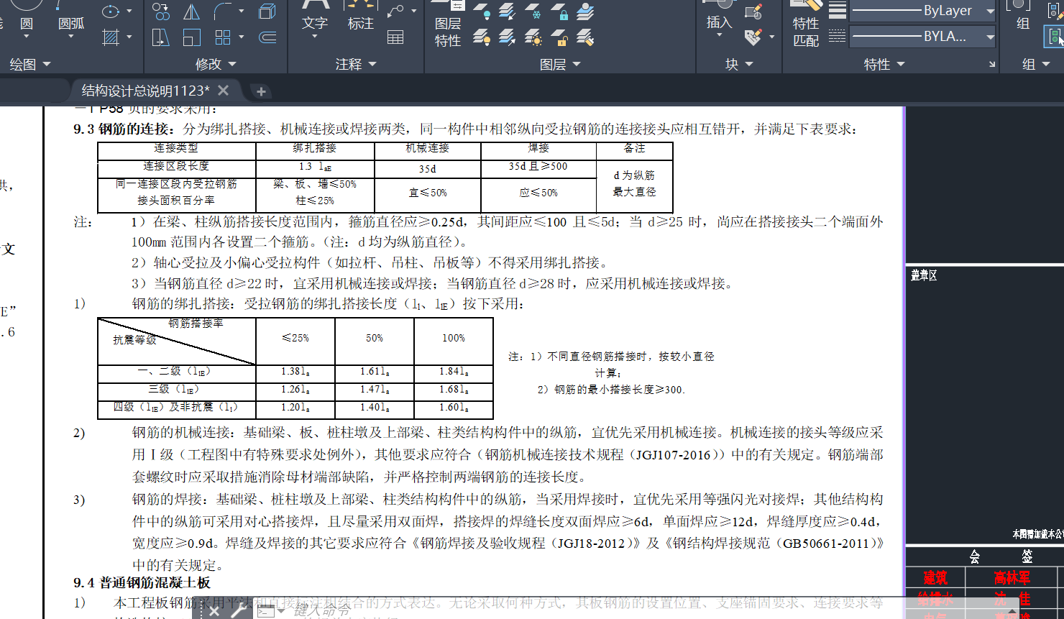Close the 结构设计总说明1123 drawing tab
Screen dimensions: 1064x619
click(x=224, y=91)
